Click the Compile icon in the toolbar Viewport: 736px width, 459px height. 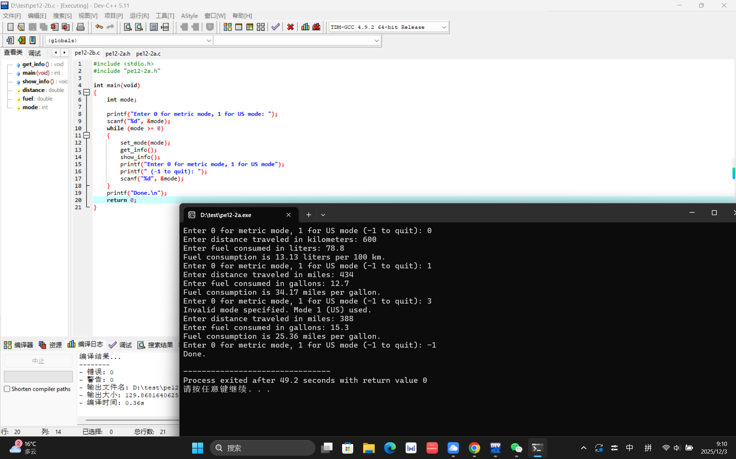pos(227,27)
